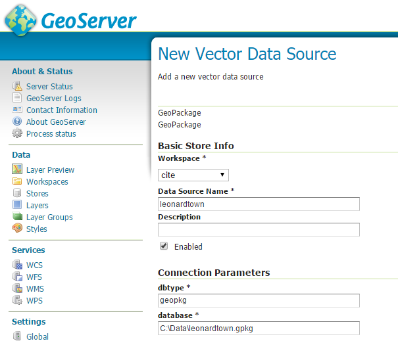Click the empty Description text field
This screenshot has height=341, width=398.
click(x=259, y=230)
